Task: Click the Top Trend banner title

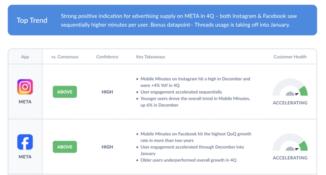Action: pos(32,20)
